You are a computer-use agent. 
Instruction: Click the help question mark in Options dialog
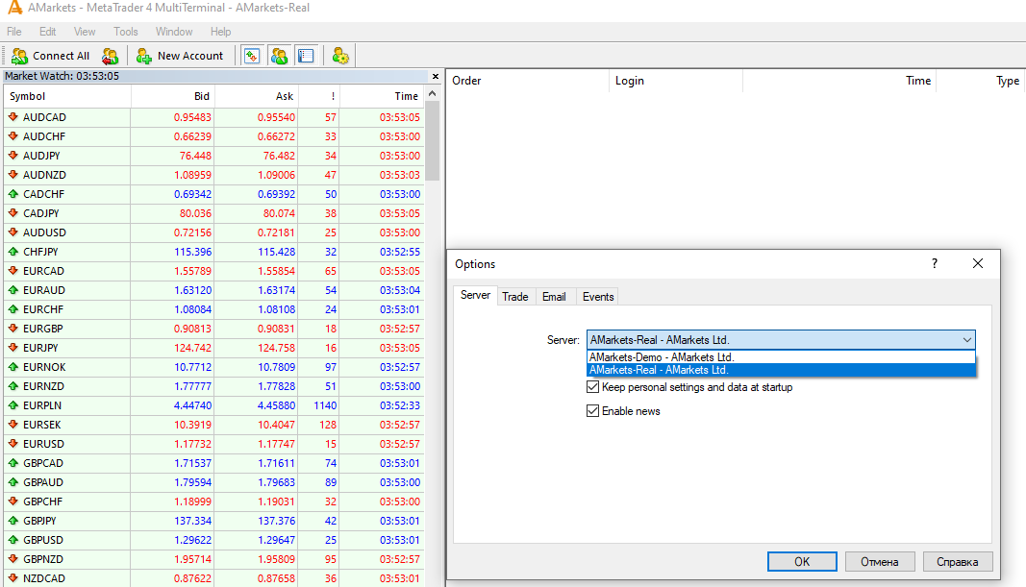pos(935,263)
